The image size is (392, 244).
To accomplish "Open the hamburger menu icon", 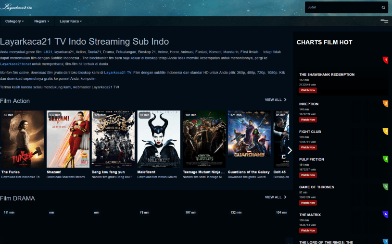I will pos(384,21).
